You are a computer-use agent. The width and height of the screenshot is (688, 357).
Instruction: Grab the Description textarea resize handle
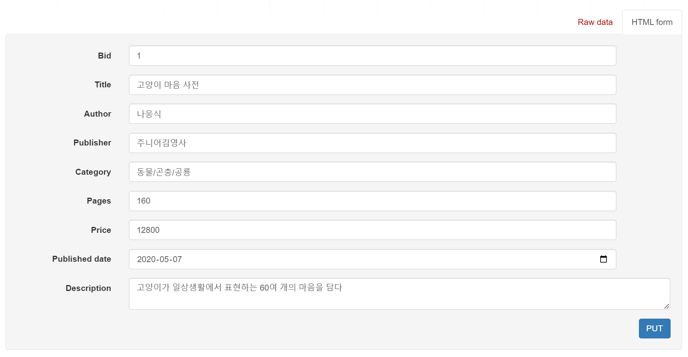(x=667, y=306)
